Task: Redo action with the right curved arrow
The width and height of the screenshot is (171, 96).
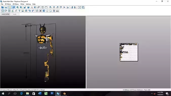Action: (x=33, y=11)
